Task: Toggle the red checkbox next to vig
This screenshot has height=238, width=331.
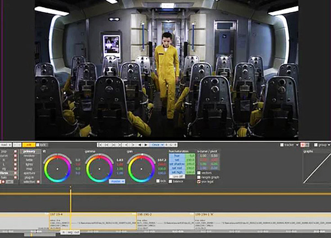Action: point(15,169)
